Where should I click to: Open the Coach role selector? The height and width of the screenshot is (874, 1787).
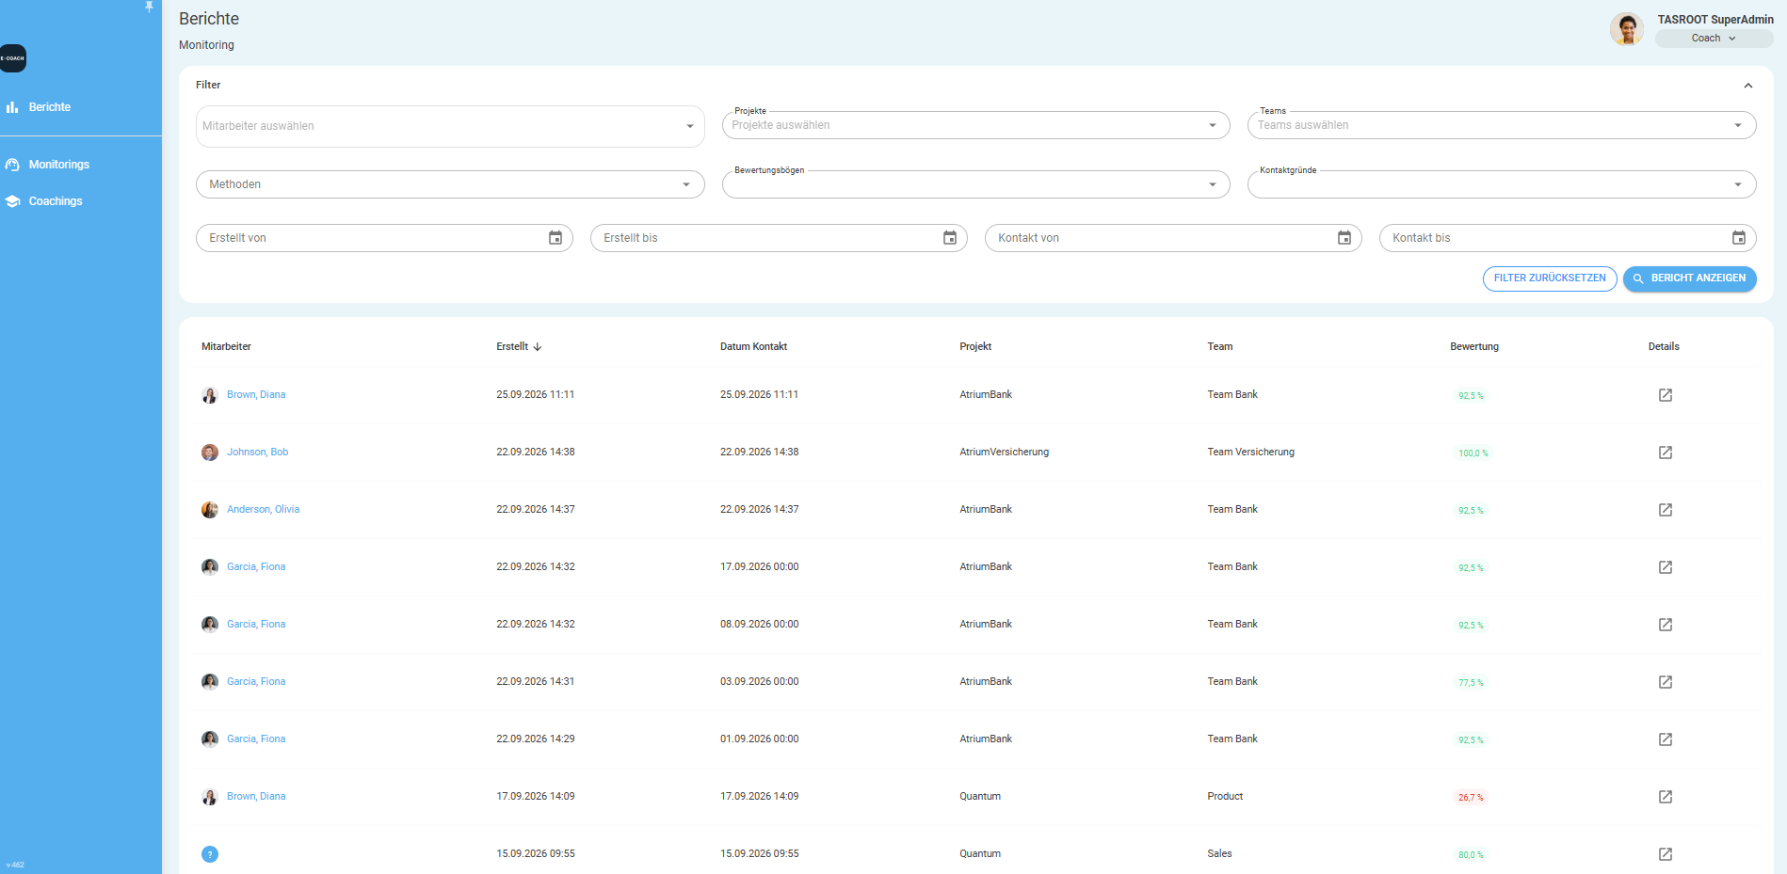pyautogui.click(x=1714, y=39)
